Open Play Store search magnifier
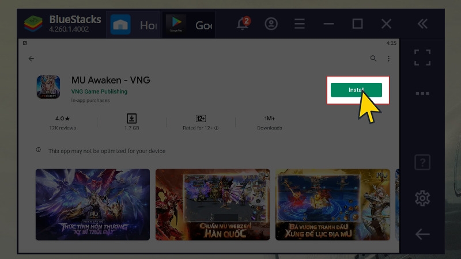461x259 pixels. pyautogui.click(x=373, y=59)
